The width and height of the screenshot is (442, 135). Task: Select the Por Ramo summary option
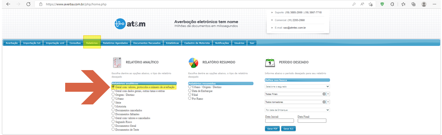tap(190, 98)
